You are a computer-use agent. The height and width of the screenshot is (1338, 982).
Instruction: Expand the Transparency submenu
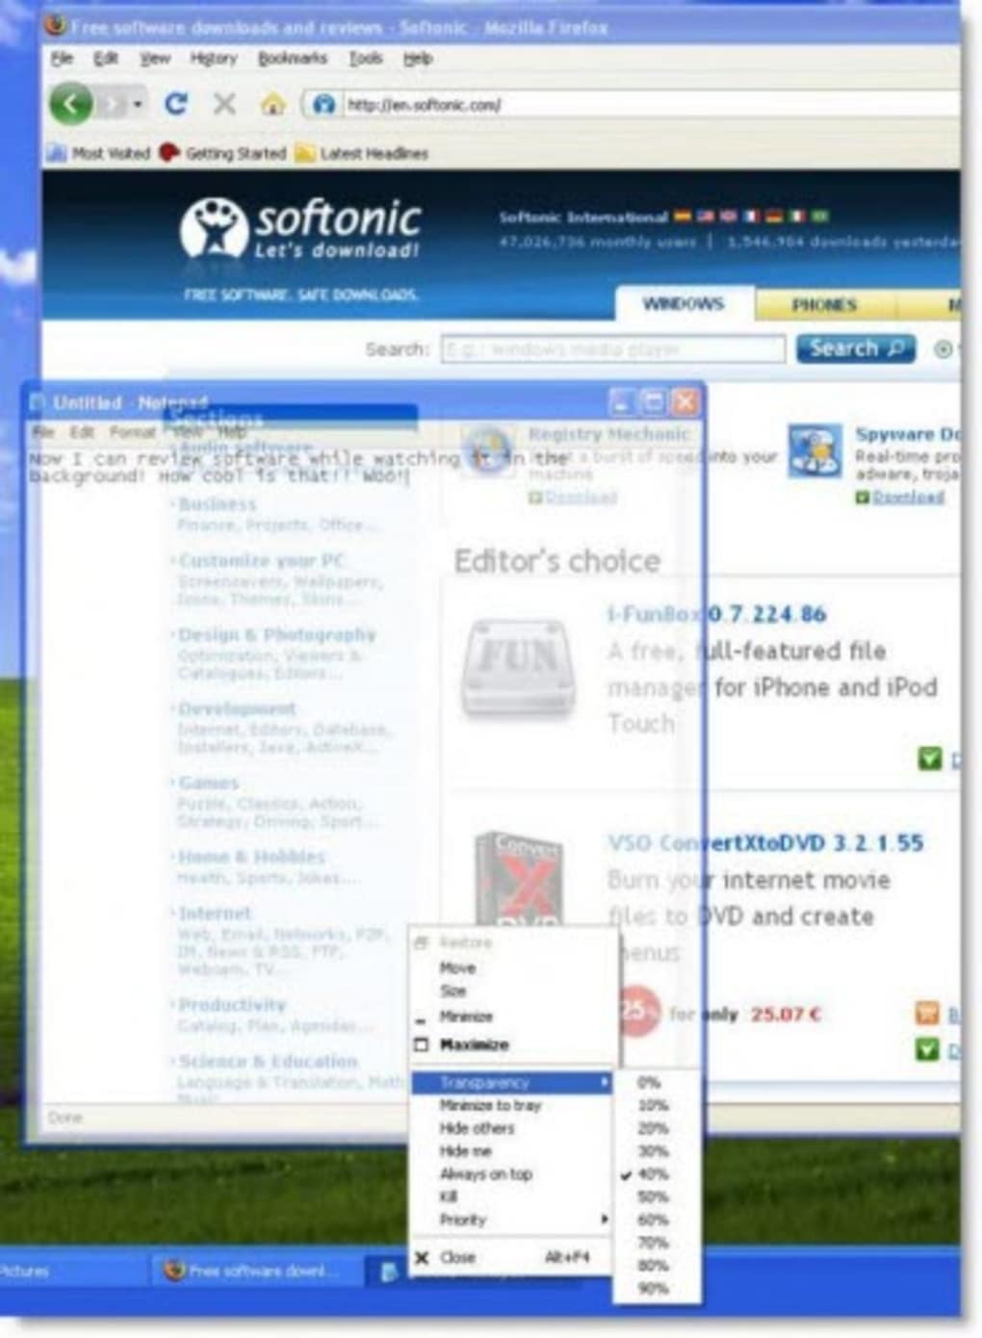coord(510,1083)
